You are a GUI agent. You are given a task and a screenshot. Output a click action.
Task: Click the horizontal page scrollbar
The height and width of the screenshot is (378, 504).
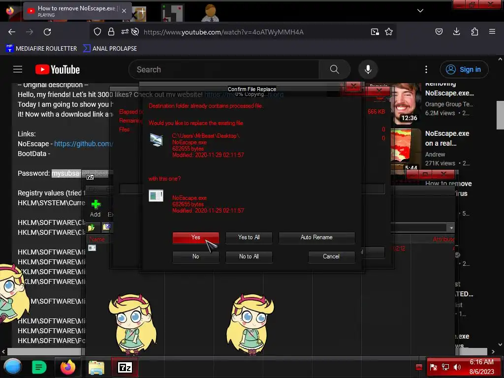coord(247,351)
